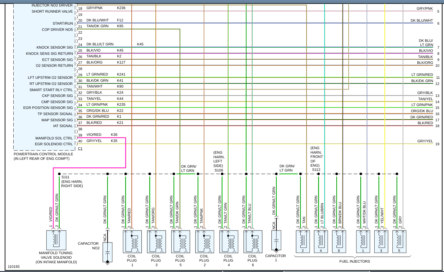Select the fuel injector 1 symbol
The width and height of the screenshot is (444, 272).
pos(363,242)
